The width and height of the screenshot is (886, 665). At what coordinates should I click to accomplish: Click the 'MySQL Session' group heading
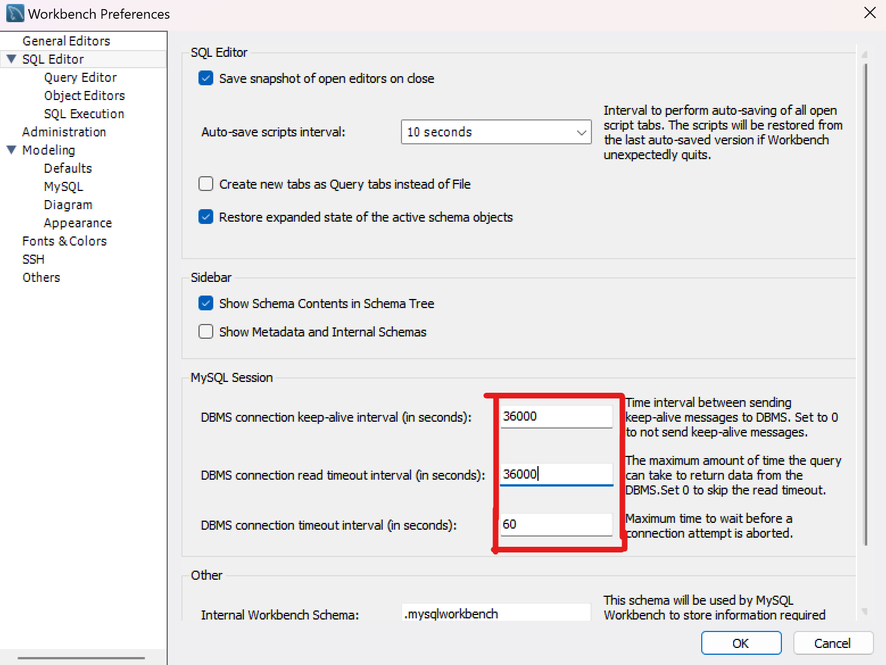coord(231,377)
